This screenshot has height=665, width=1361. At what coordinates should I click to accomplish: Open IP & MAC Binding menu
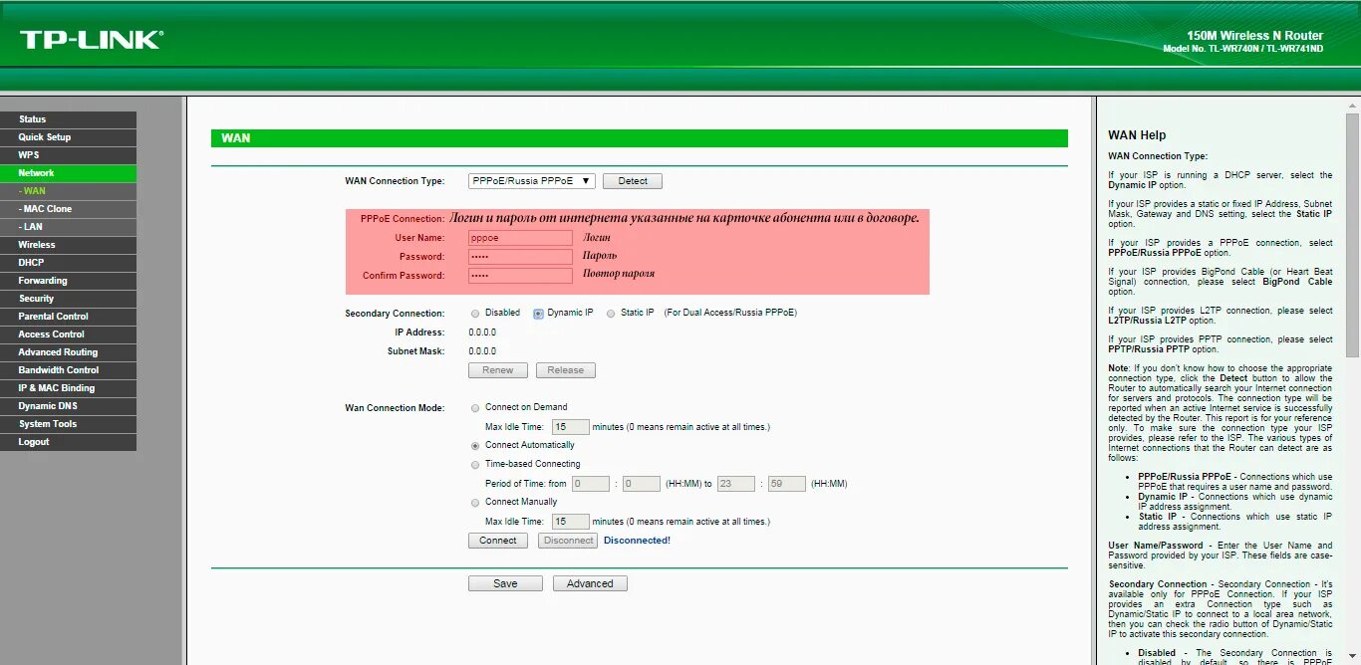(68, 388)
